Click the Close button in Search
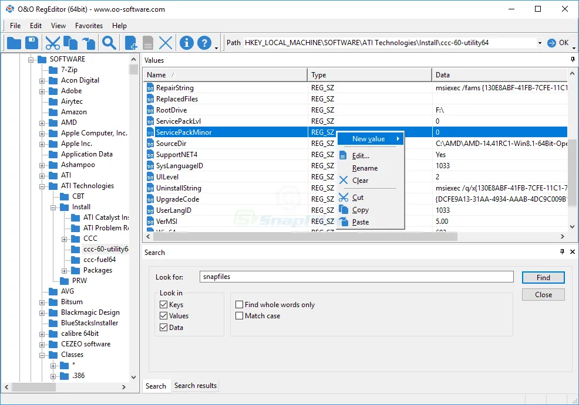 (543, 294)
